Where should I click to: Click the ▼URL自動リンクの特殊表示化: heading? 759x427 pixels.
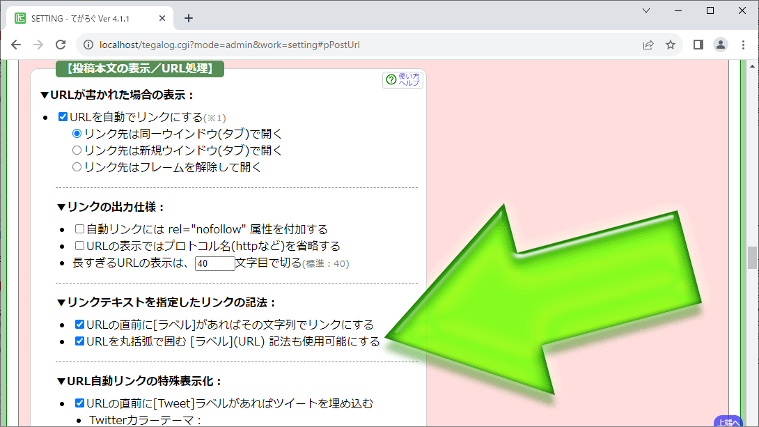[x=139, y=382]
